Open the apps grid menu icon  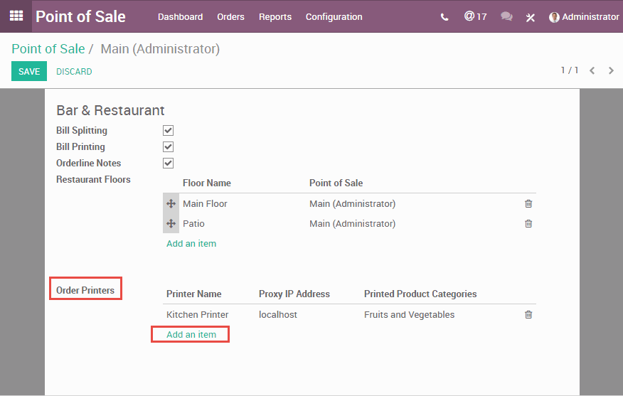[16, 16]
